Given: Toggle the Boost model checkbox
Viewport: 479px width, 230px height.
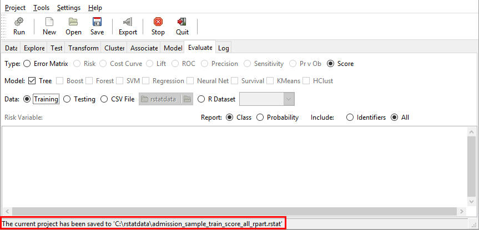Looking at the screenshot, I should coord(59,81).
